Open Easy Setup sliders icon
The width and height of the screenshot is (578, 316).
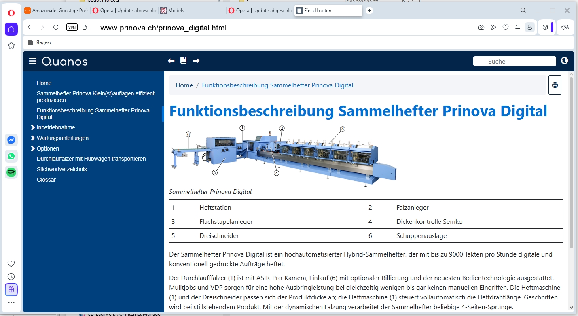518,27
